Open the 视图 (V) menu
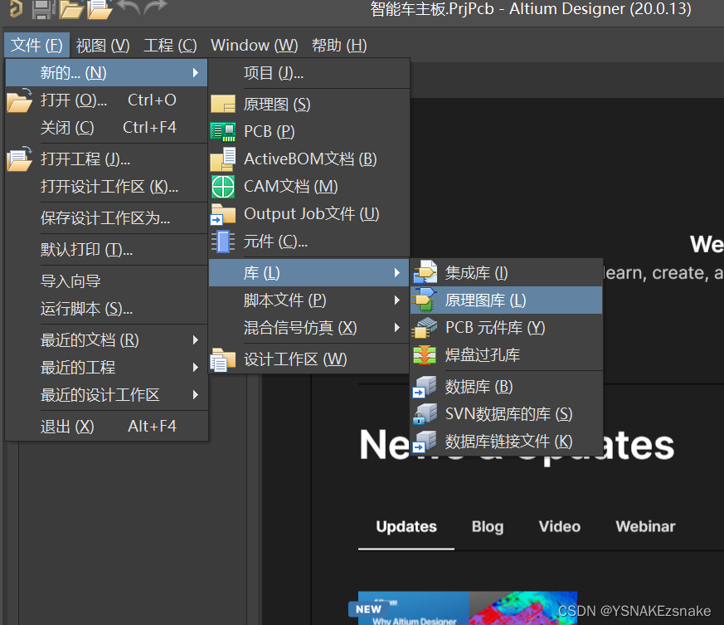724x625 pixels. click(x=103, y=46)
